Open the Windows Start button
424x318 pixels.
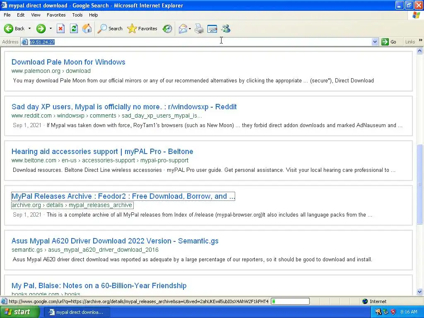[x=19, y=312]
